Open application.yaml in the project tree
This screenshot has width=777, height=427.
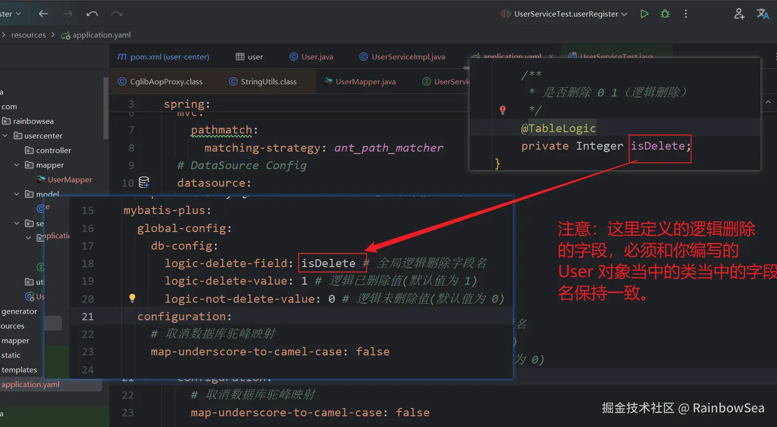point(30,384)
